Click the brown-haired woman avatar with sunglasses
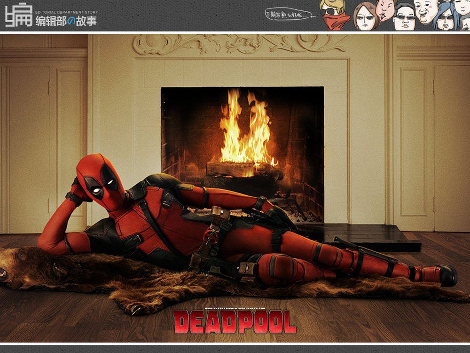Image resolution: width=470 pixels, height=353 pixels. (x=366, y=16)
